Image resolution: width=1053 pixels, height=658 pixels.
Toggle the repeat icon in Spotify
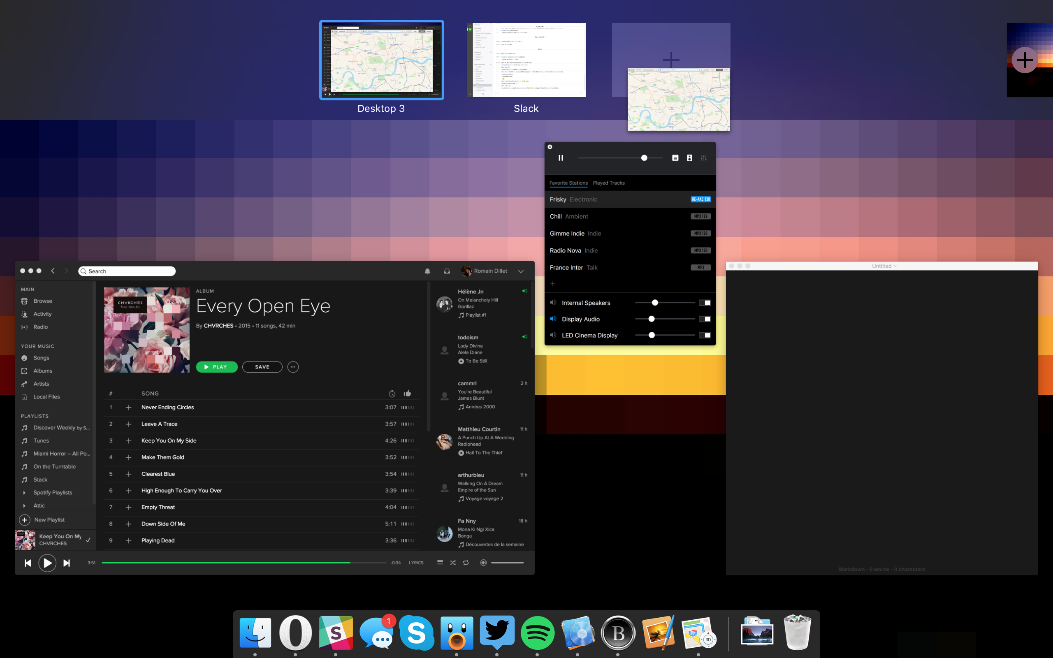(x=466, y=563)
